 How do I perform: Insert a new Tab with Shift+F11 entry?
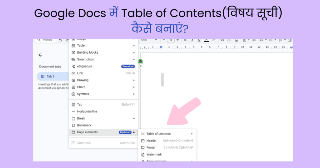click(x=103, y=105)
